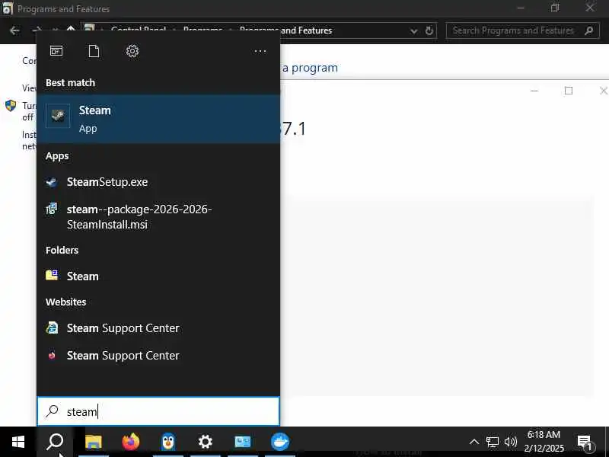Open Settings gear in the taskbar
609x457 pixels.
(x=206, y=442)
